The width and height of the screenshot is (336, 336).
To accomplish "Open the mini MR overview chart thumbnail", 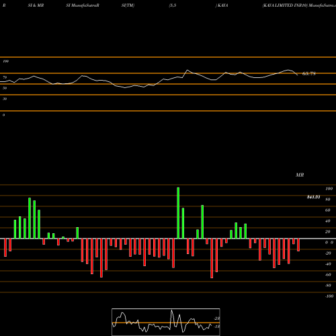I will pos(166,322).
